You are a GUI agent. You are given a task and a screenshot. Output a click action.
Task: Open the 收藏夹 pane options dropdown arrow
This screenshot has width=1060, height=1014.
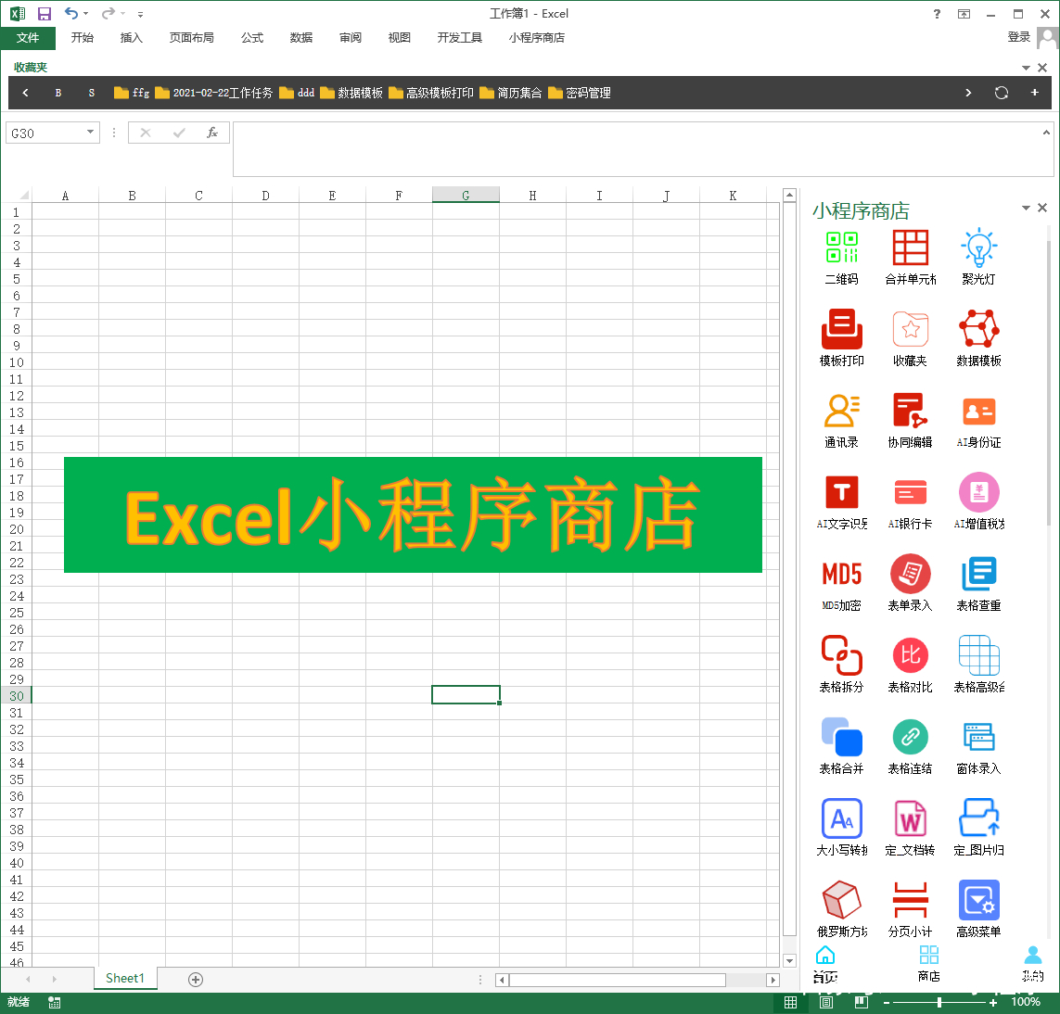point(1026,68)
